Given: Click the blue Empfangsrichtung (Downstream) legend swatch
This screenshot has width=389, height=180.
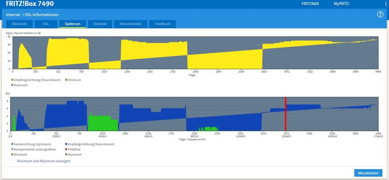Looking at the screenshot, I should pos(66,144).
